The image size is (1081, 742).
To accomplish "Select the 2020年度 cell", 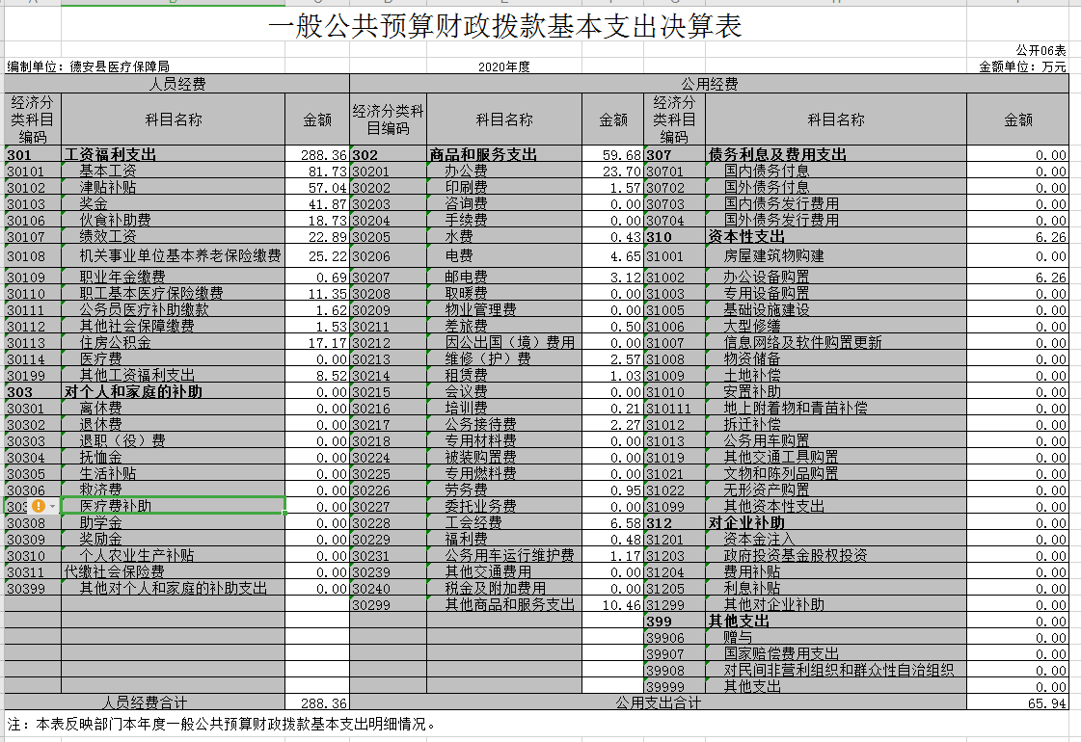I will tap(504, 66).
